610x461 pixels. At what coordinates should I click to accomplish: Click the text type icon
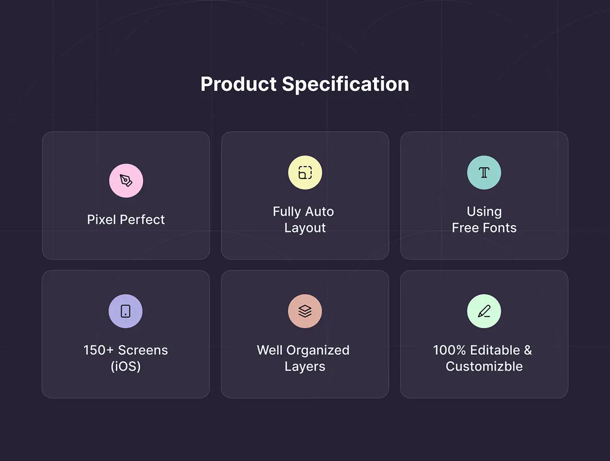point(484,173)
